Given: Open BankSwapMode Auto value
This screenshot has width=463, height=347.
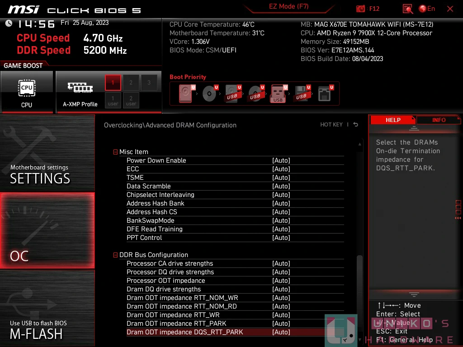Looking at the screenshot, I should tap(281, 220).
